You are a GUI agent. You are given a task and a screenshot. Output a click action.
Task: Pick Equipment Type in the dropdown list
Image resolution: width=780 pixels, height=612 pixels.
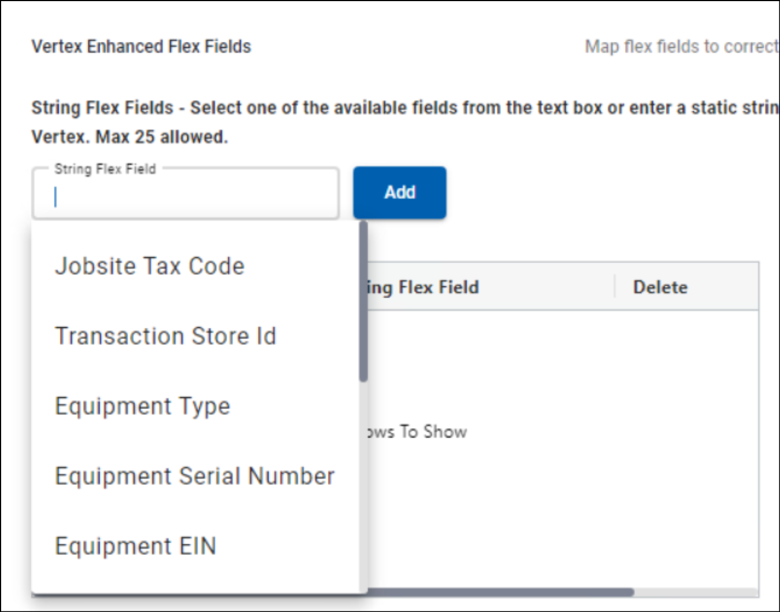click(x=142, y=406)
